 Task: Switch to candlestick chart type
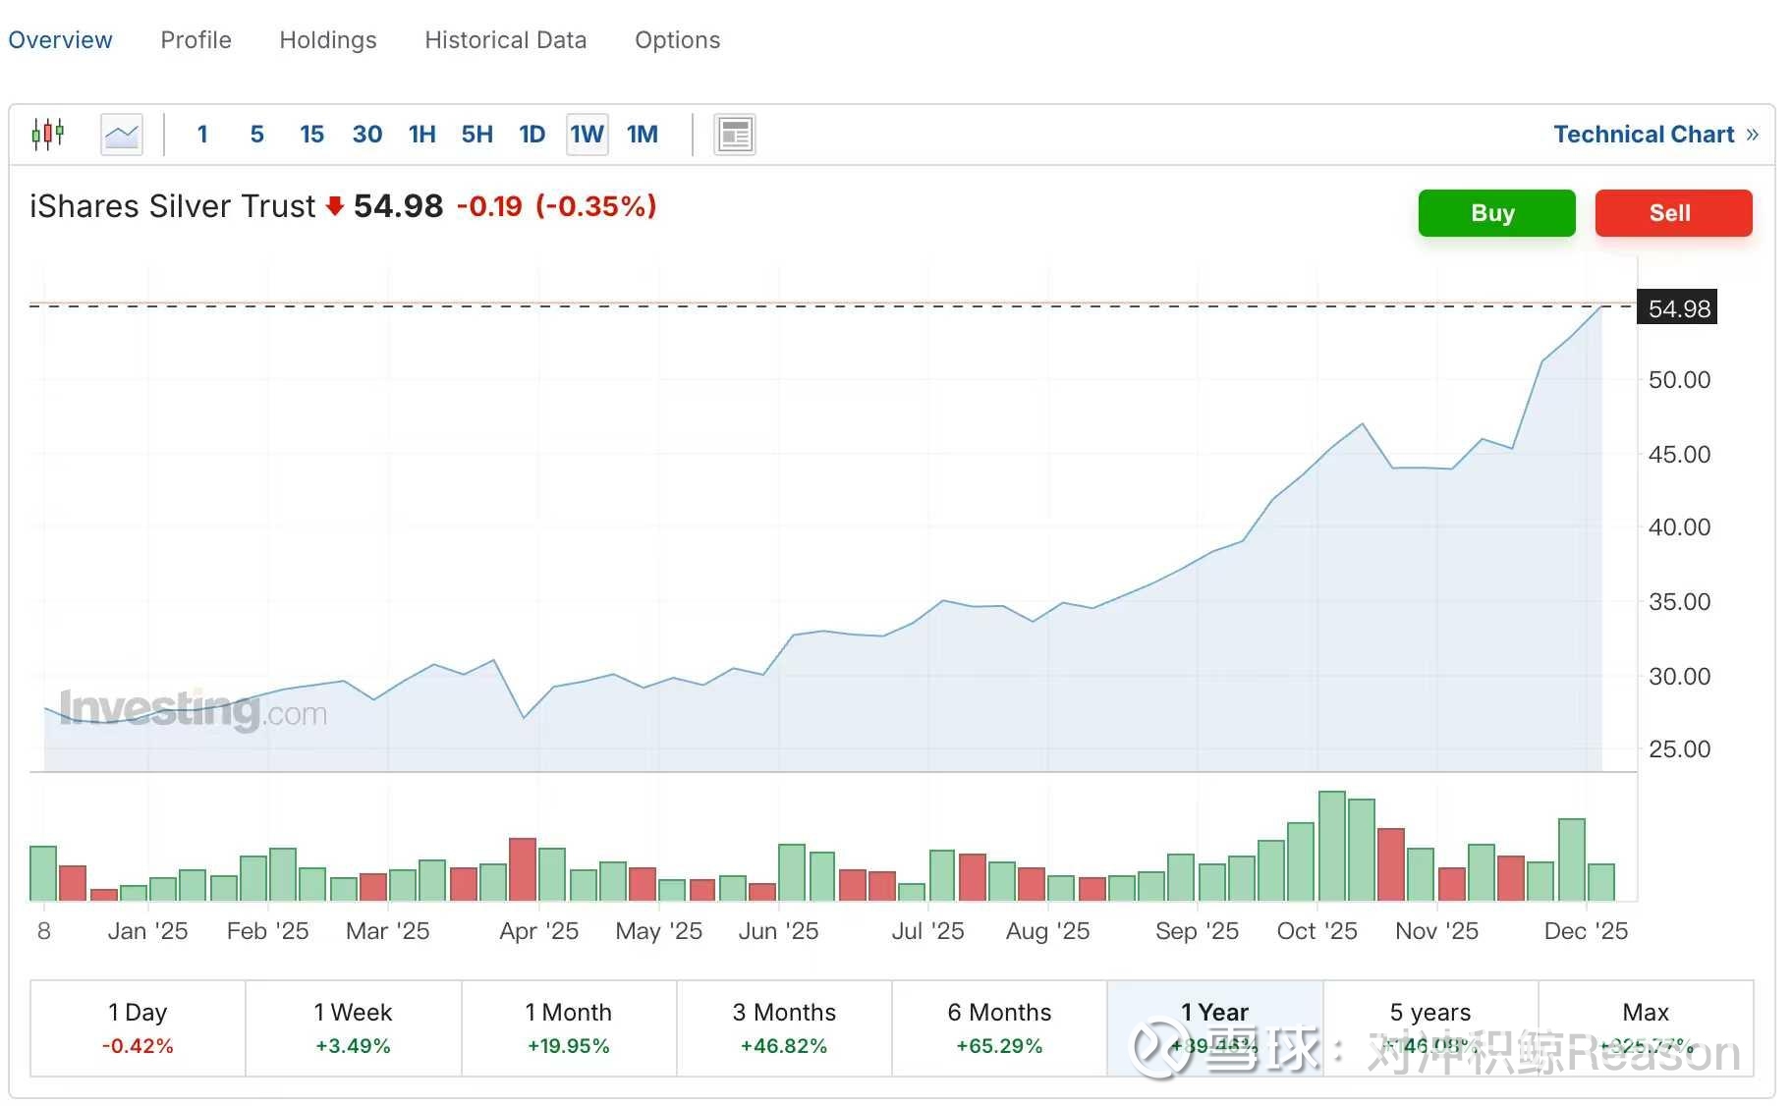(47, 134)
